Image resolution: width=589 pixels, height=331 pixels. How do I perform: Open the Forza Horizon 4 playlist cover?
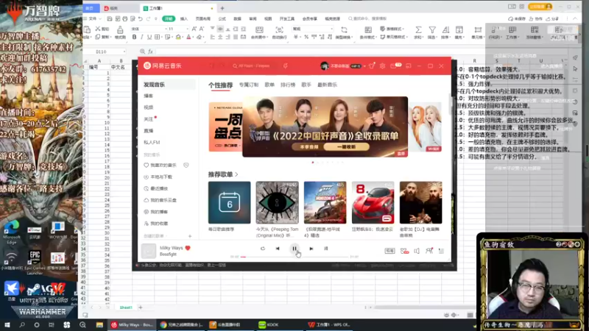325,203
